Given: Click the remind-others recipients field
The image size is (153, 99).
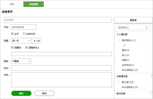Looking at the screenshot, I should 62,54.
